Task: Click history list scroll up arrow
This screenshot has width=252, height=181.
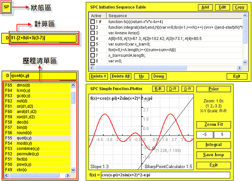Action: click(73, 85)
